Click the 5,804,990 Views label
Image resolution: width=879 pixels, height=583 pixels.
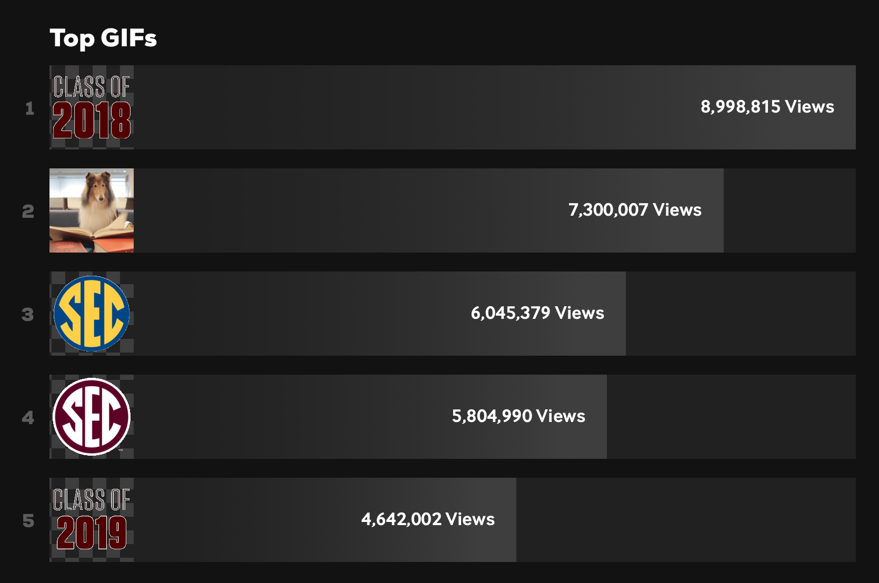[518, 416]
